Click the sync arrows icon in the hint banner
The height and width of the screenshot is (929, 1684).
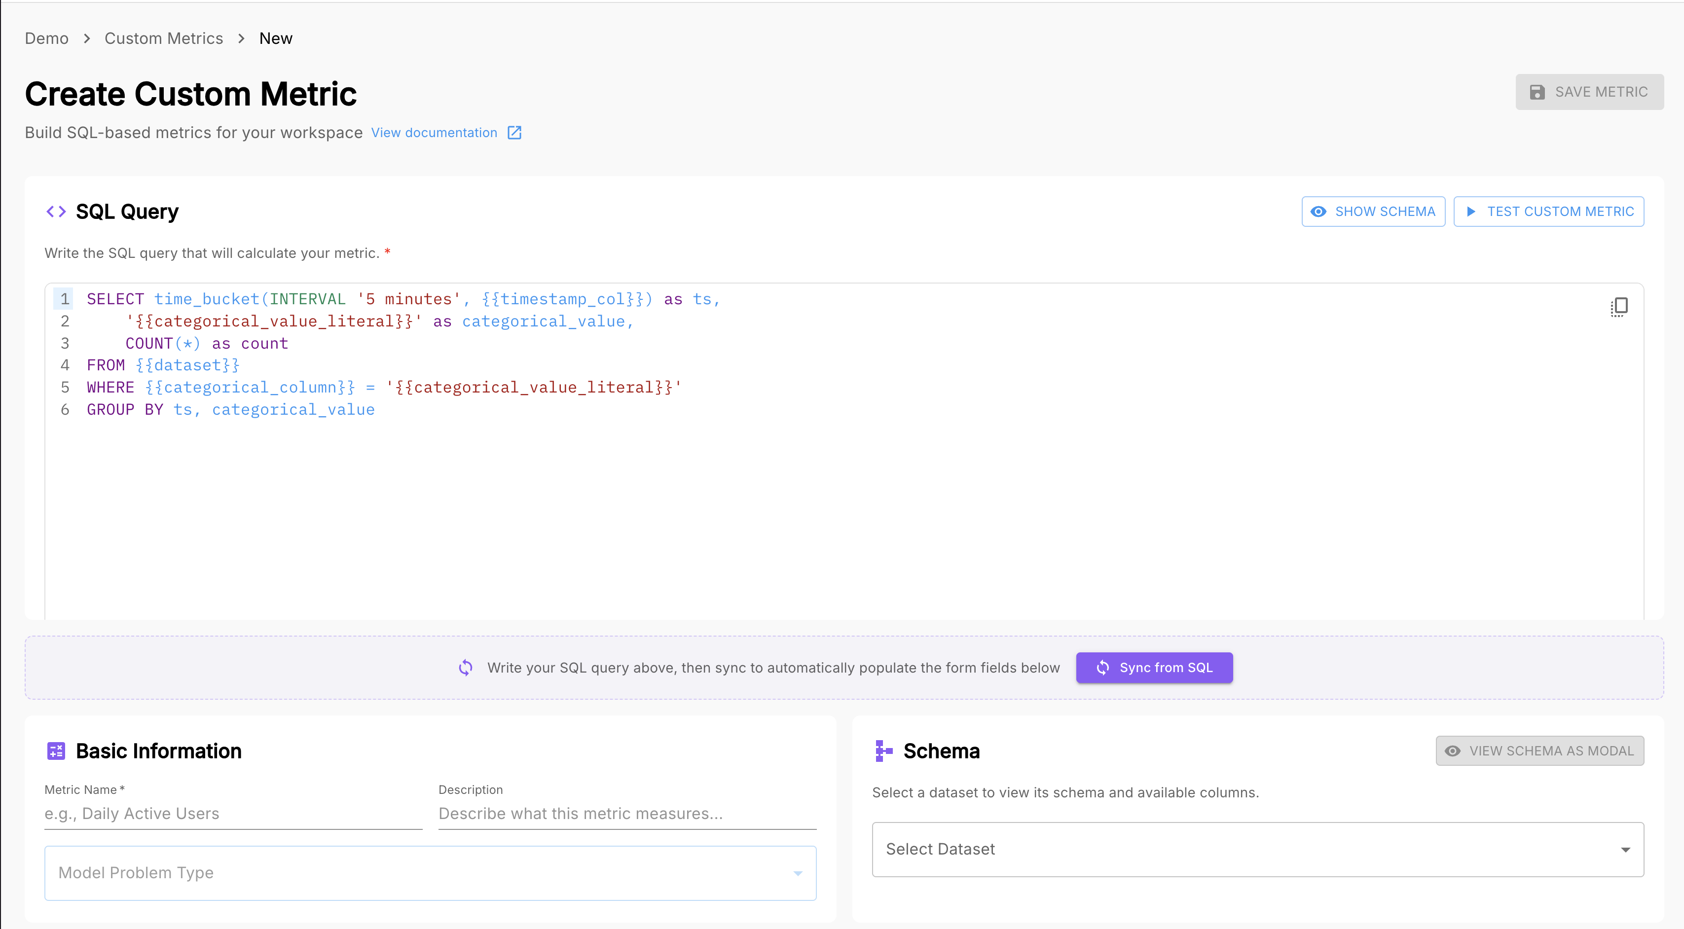click(x=466, y=668)
